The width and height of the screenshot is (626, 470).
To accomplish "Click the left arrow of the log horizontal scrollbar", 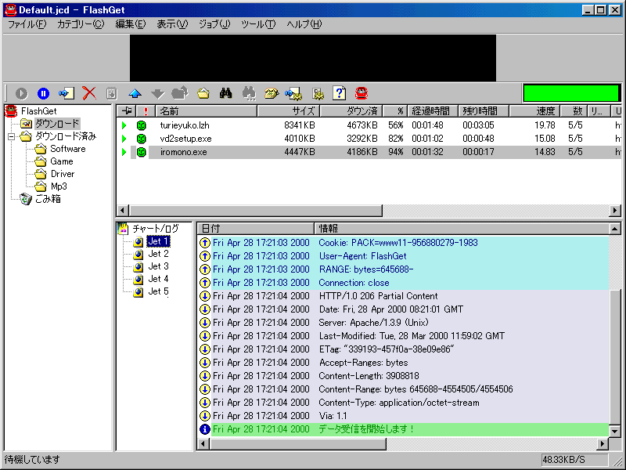I will pyautogui.click(x=203, y=443).
